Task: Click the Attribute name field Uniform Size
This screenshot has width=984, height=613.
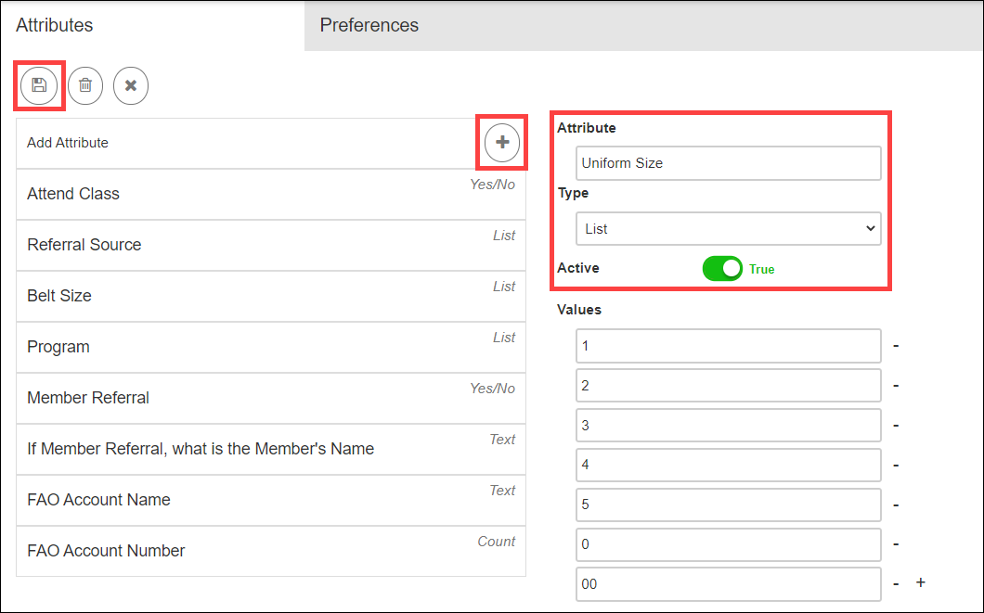Action: tap(729, 163)
